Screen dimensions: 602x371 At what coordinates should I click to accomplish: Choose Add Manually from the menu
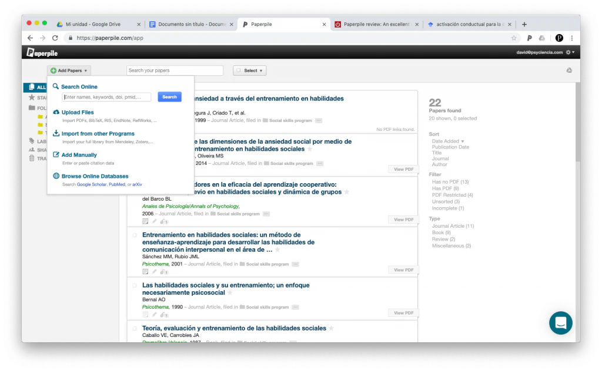click(x=79, y=155)
